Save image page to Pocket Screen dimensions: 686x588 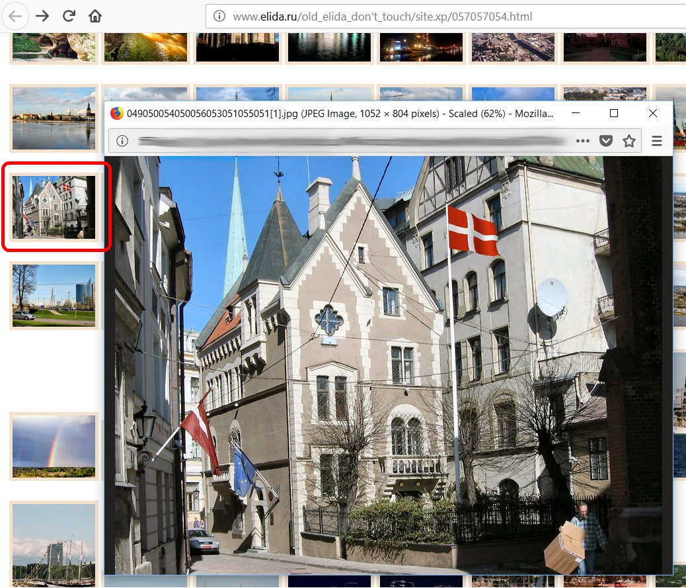coord(606,141)
